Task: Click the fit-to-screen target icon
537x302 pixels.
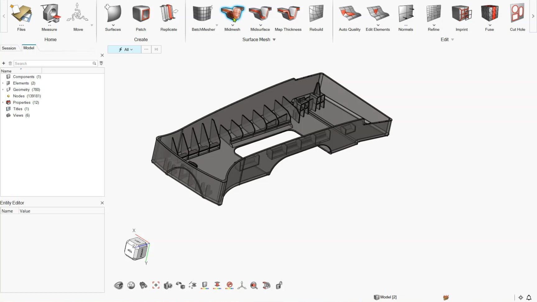Action: [156, 285]
